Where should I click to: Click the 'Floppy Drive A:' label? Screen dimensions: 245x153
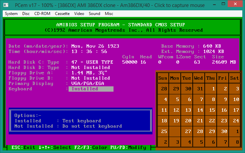31,73
